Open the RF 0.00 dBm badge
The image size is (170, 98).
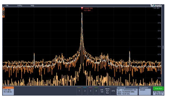pyautogui.click(x=8, y=91)
